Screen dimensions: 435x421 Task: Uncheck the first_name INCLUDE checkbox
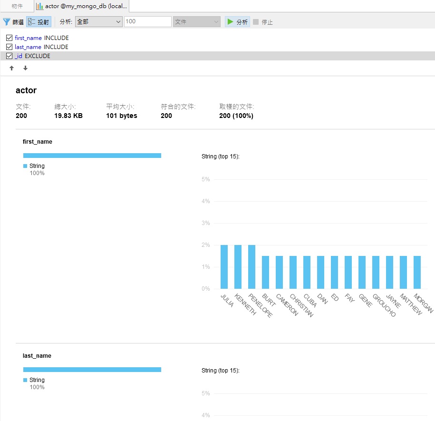[x=9, y=38]
